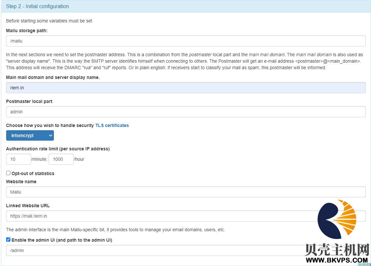The height and width of the screenshot is (266, 371).
Task: Click the 'Enable the admin UI' label text
Action: pyautogui.click(x=62, y=240)
